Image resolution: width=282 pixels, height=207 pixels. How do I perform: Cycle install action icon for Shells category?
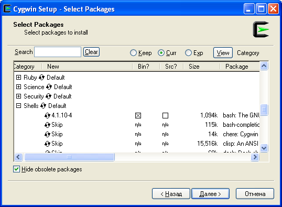pos(43,106)
